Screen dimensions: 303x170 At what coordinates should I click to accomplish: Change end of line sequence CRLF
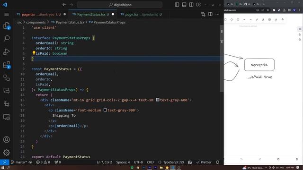pos(151,162)
